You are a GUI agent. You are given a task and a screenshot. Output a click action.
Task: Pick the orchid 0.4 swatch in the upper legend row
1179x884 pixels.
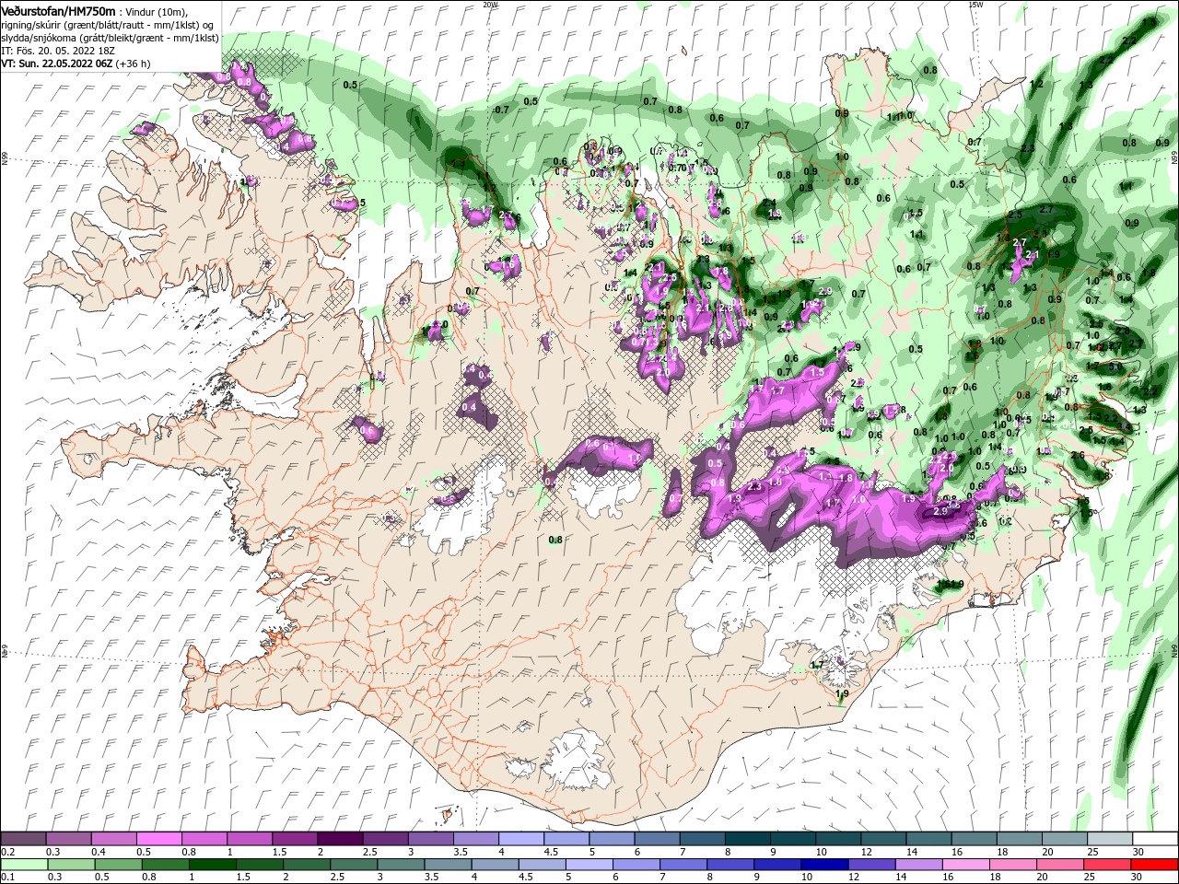(x=113, y=839)
